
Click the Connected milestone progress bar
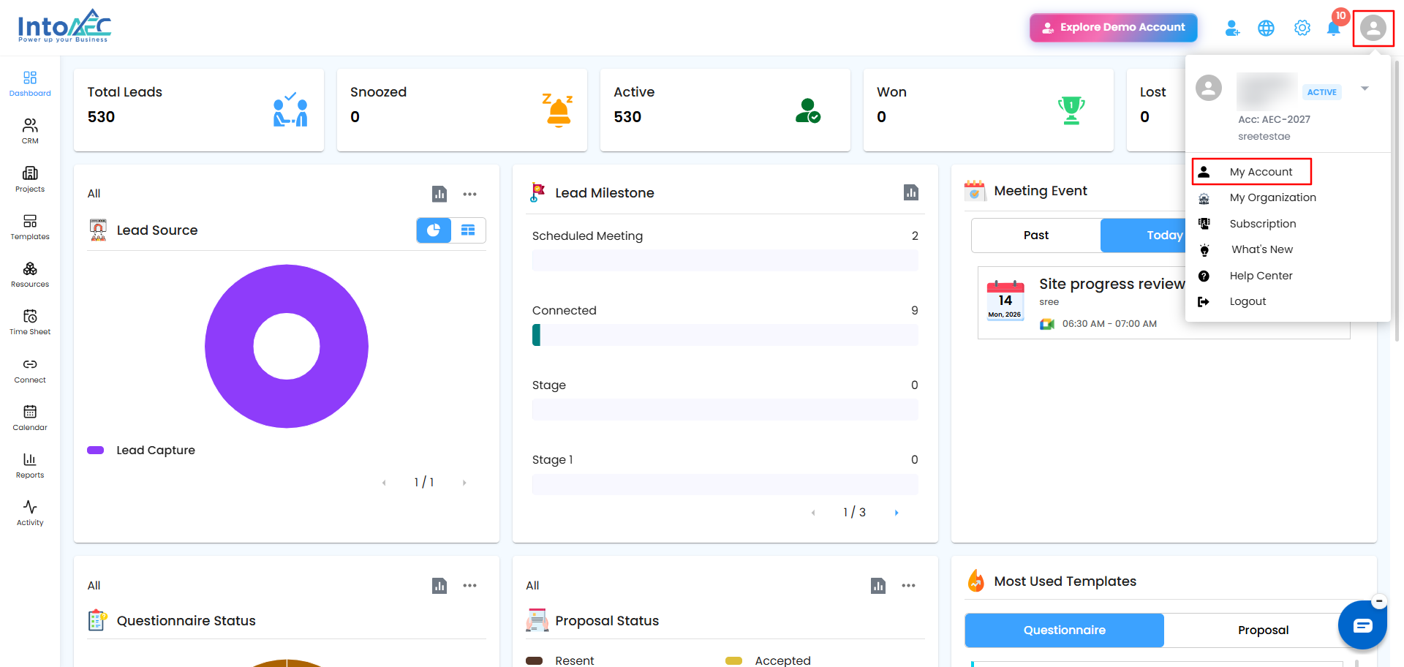click(x=725, y=335)
